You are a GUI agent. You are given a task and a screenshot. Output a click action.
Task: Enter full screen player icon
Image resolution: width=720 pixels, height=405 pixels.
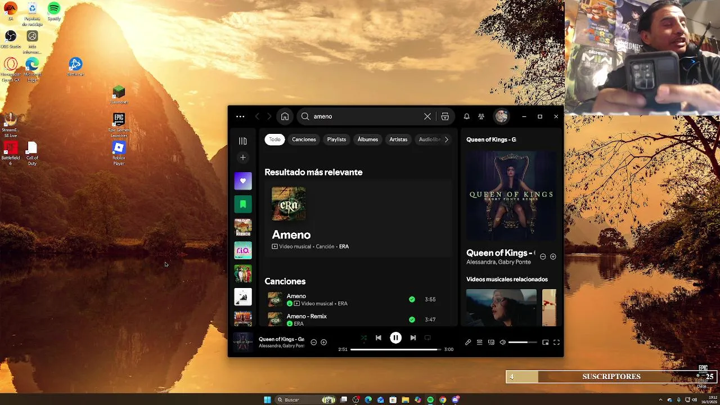pos(556,343)
